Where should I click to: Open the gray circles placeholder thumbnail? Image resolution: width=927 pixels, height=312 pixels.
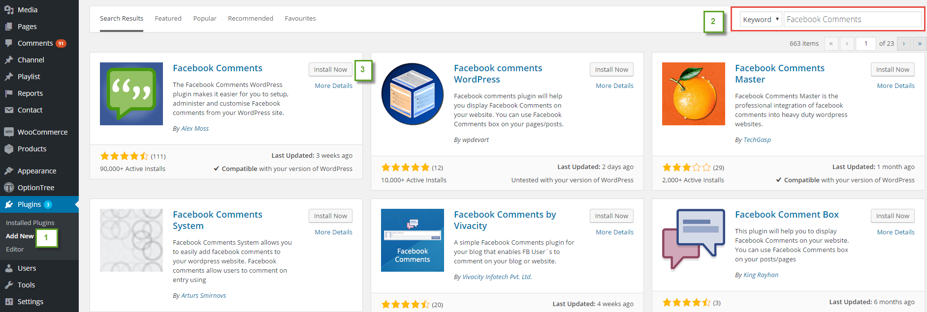tap(131, 240)
